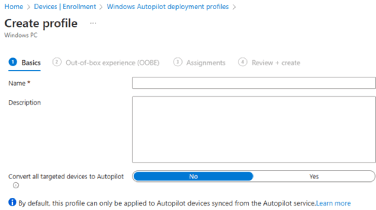
Task: Click the blue information icon in the notice
Action: click(x=12, y=202)
